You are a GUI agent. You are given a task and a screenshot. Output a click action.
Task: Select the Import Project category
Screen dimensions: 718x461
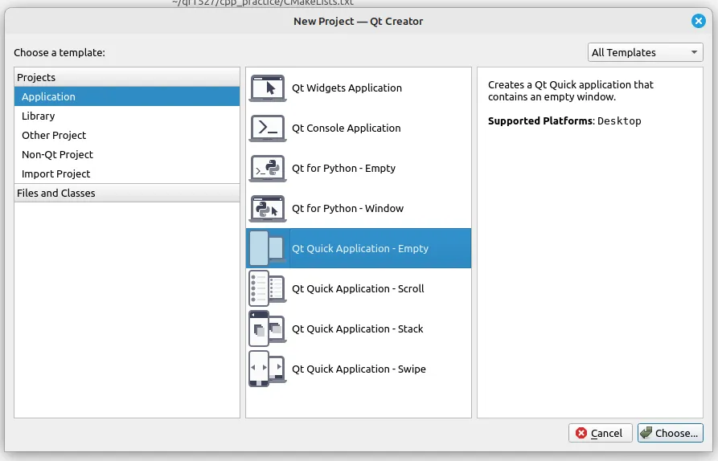pos(127,173)
